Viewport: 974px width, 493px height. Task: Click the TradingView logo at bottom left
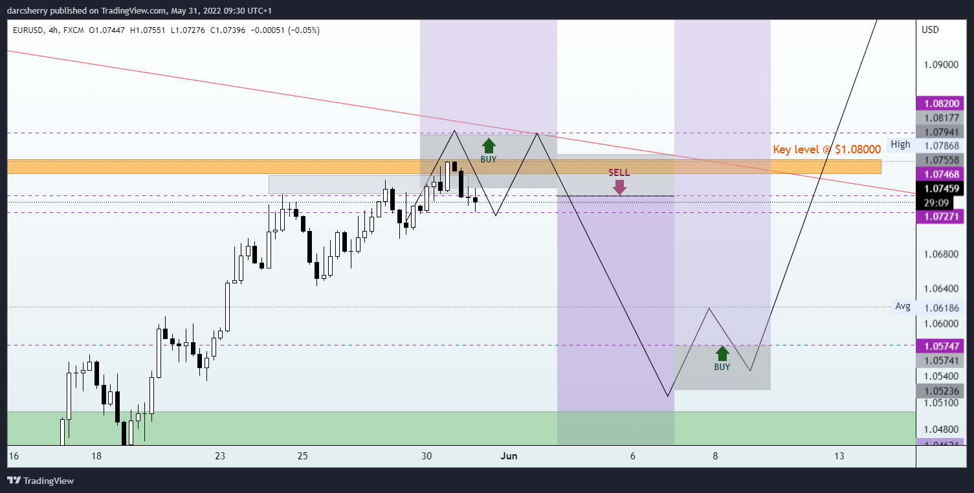(x=40, y=481)
